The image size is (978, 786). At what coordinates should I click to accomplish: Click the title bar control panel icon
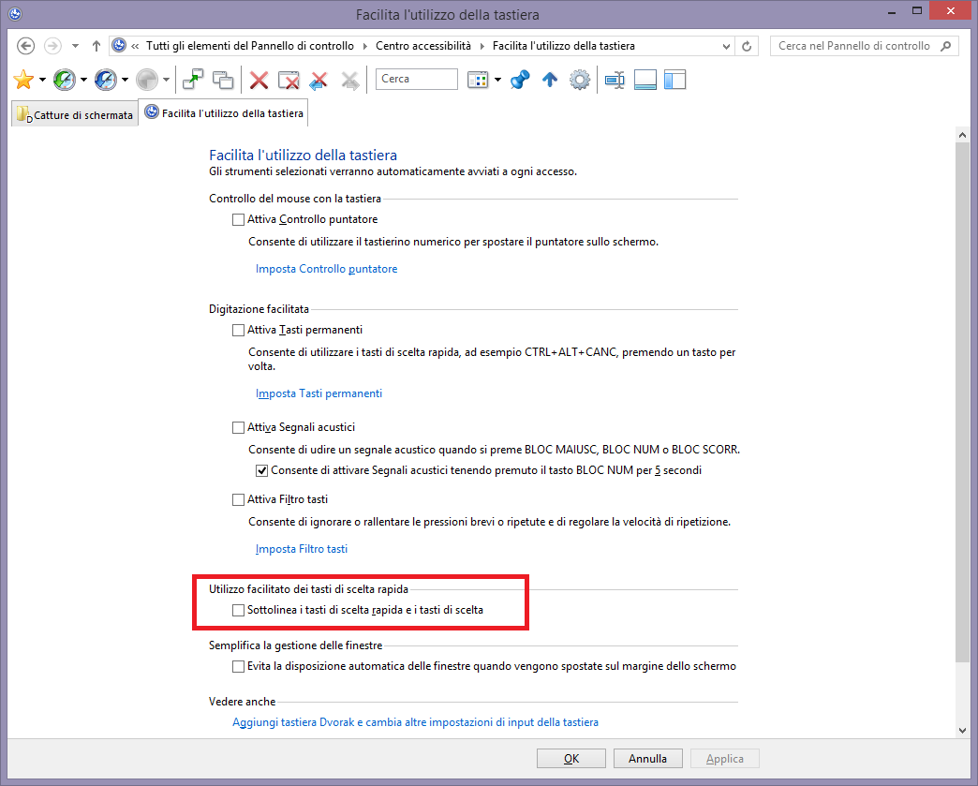coord(15,13)
